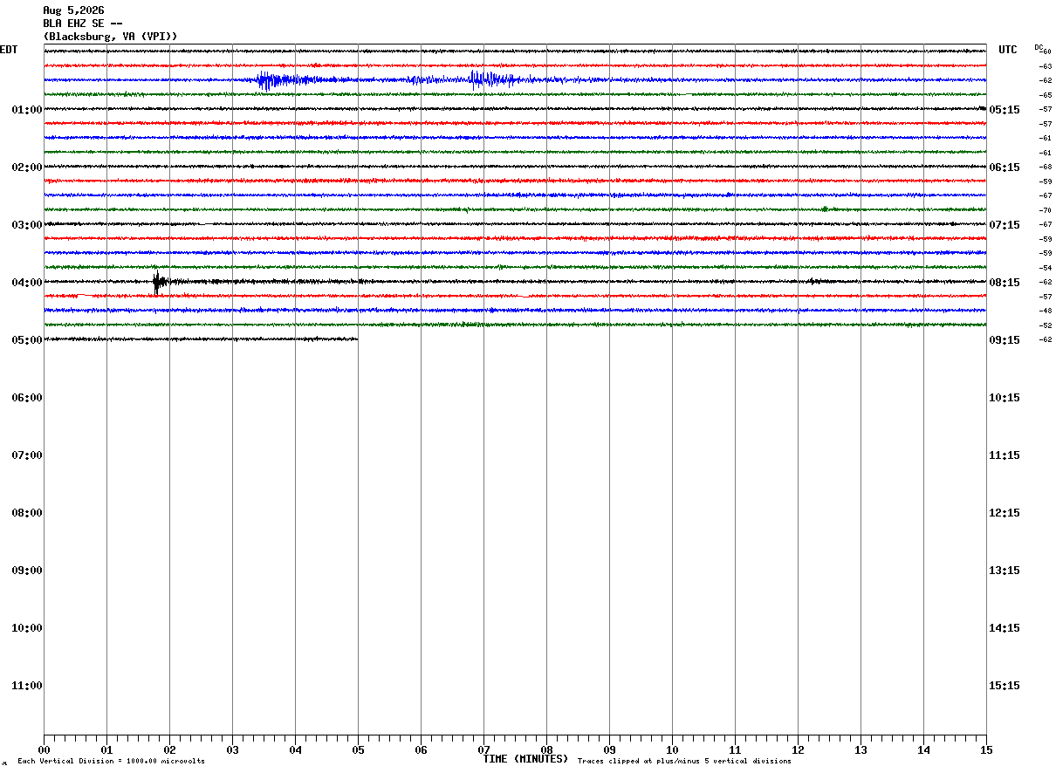The image size is (1056, 773).
Task: Click the UTC column header
Action: coord(1008,50)
